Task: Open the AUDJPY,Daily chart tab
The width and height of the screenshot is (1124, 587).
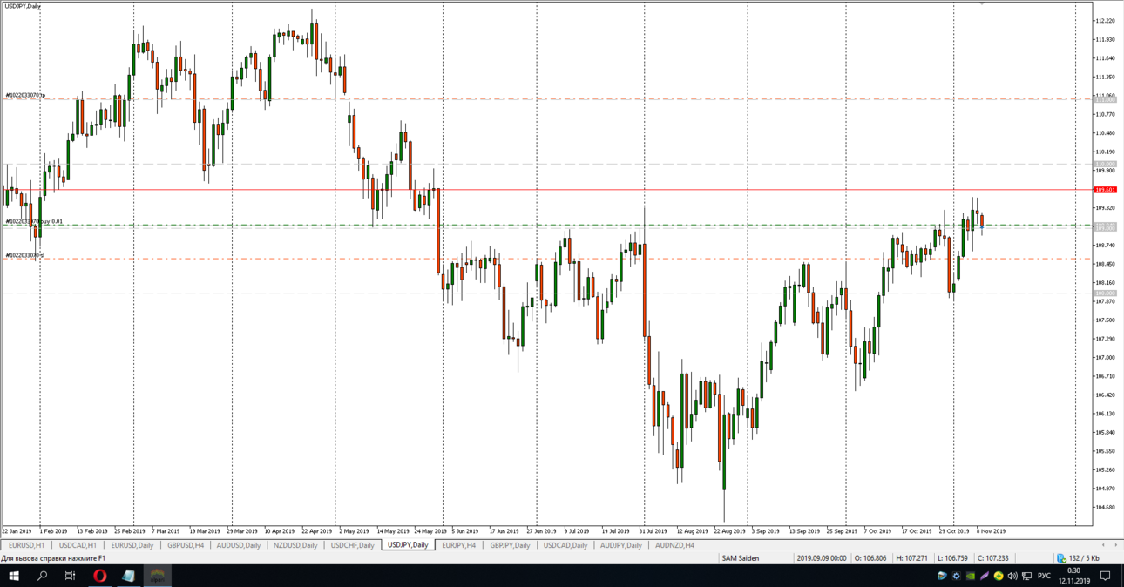Action: coord(620,545)
